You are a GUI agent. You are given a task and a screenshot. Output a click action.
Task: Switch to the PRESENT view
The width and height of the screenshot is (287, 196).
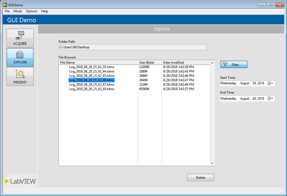coord(20,77)
